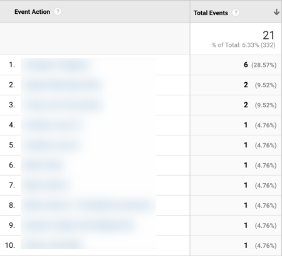Toggle sort arrow in Total Events column

point(276,12)
